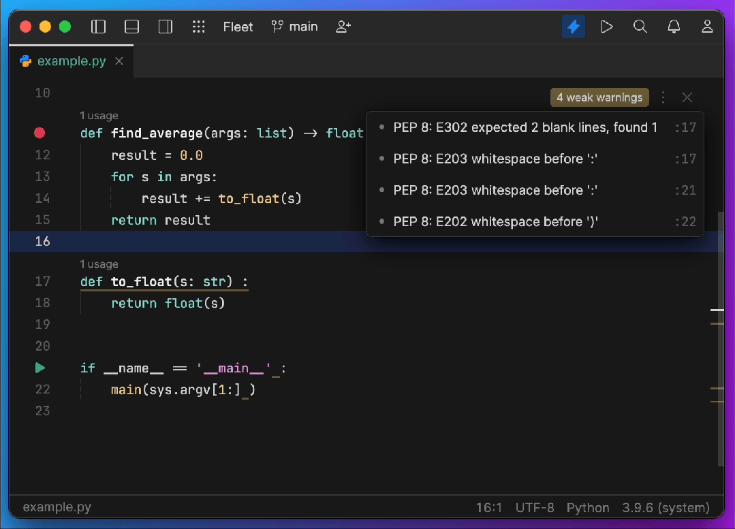This screenshot has width=735, height=529.
Task: Click run gutter icon beside __main__
Action: (40, 368)
